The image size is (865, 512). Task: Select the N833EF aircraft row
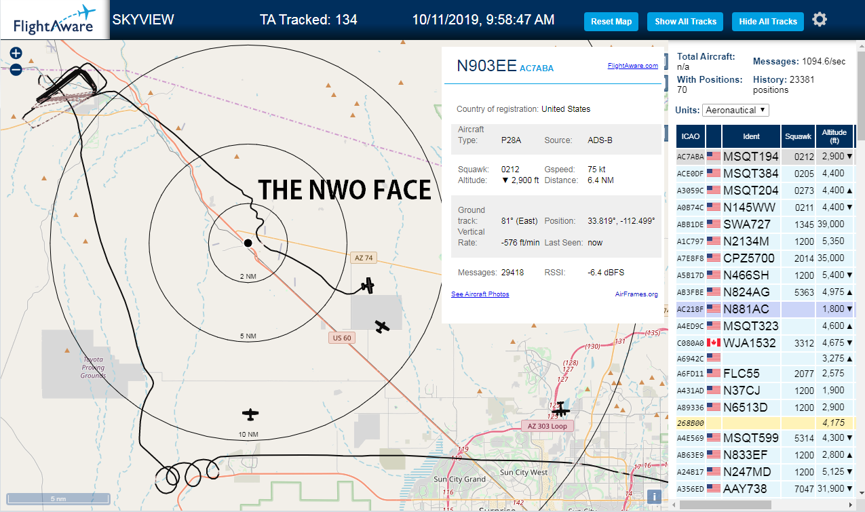point(765,455)
